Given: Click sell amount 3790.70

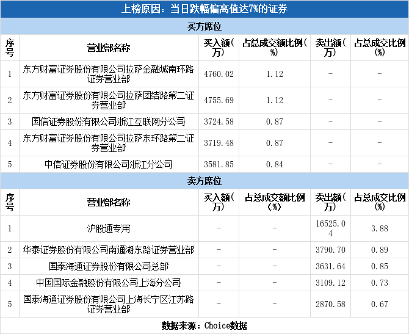Looking at the screenshot, I should point(330,250).
